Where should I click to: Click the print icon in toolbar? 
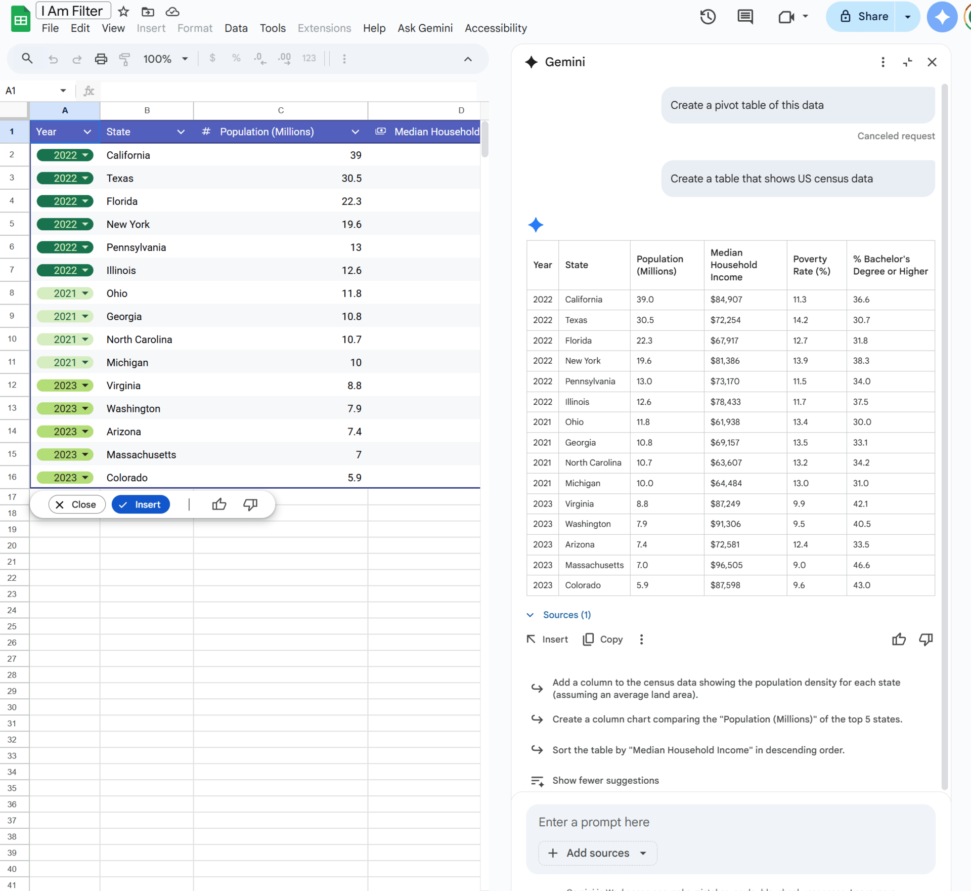click(101, 59)
